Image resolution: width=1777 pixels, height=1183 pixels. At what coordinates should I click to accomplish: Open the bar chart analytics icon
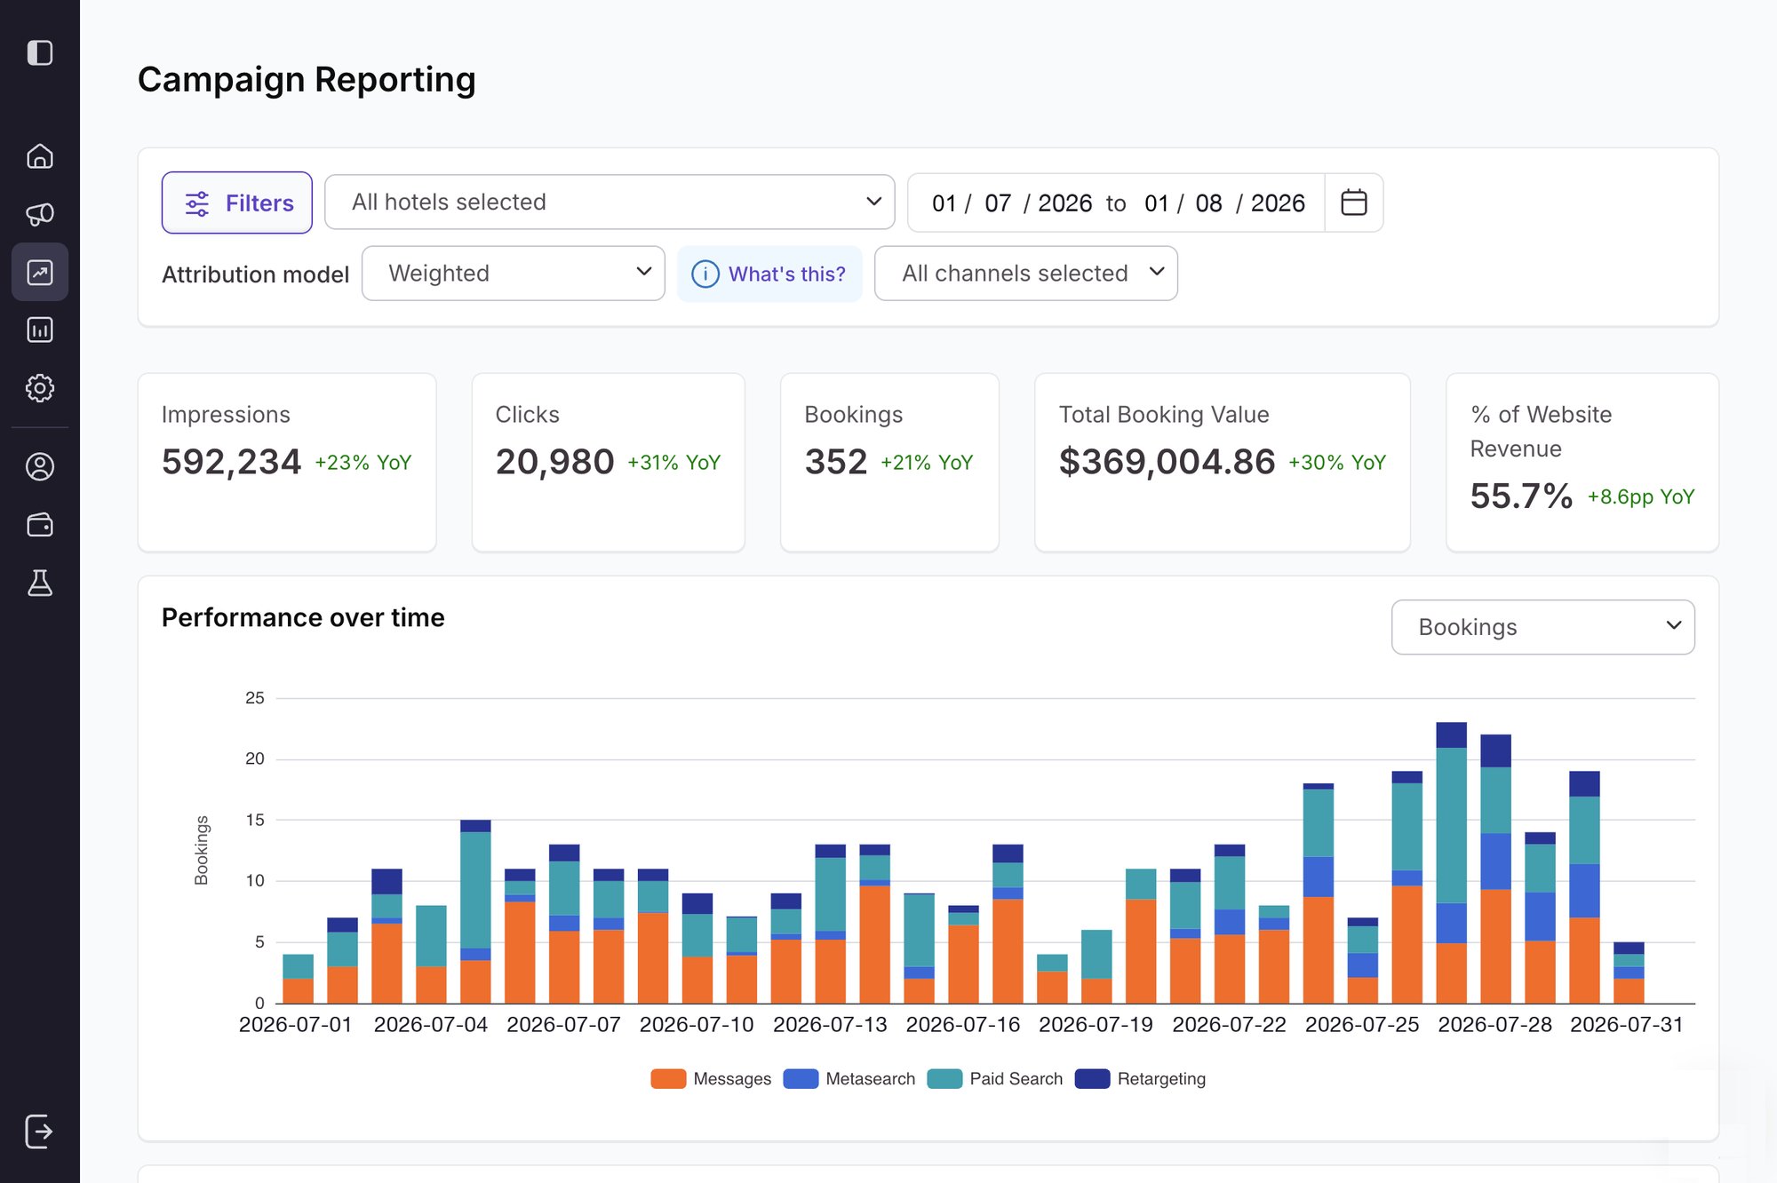click(40, 330)
